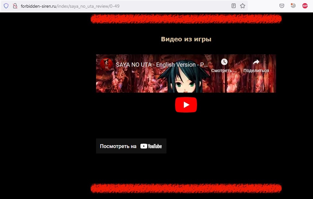Click the 'Посмотреть на YouTube' button
The image size is (313, 199).
[131, 146]
